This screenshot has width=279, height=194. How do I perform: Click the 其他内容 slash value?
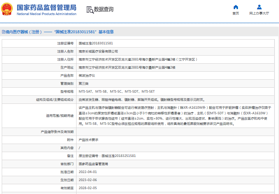pos(79,148)
